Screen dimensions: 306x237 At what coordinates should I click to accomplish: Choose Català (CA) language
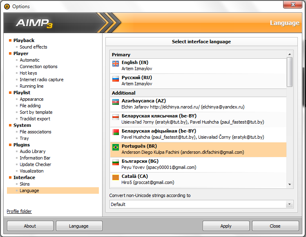[x=199, y=180]
